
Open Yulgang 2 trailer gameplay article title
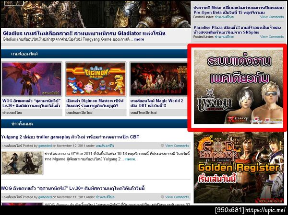(70, 137)
